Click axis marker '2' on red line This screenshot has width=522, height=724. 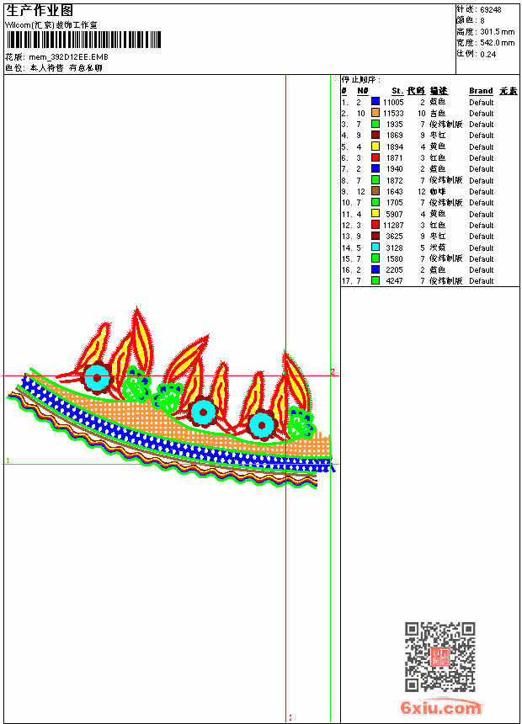point(333,372)
